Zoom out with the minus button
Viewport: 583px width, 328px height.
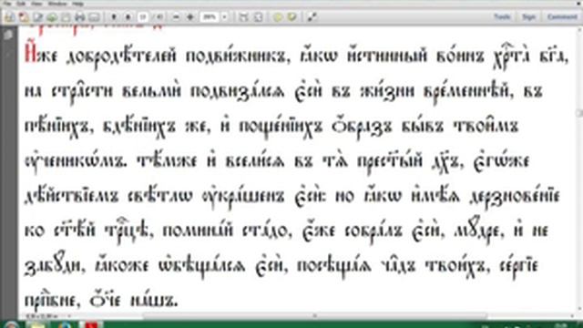pyautogui.click(x=176, y=17)
